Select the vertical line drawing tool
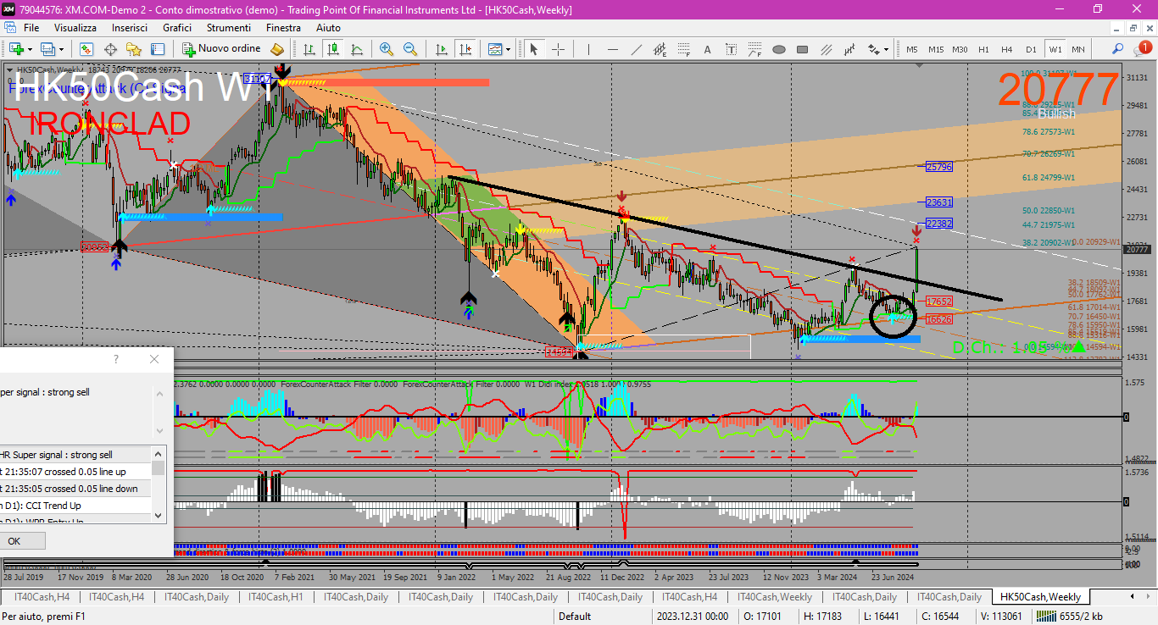This screenshot has width=1158, height=625. 589,49
